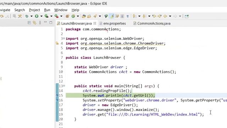Click the Coverage launch icon
Screen dimensions: 227x128
[x=46, y=16]
